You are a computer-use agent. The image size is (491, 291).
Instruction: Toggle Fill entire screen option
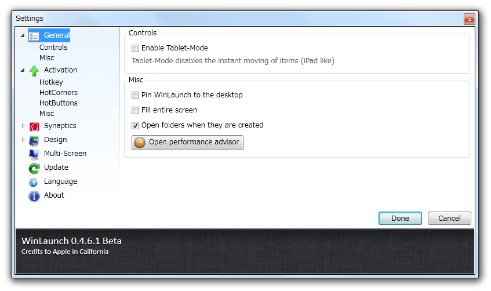coord(135,110)
